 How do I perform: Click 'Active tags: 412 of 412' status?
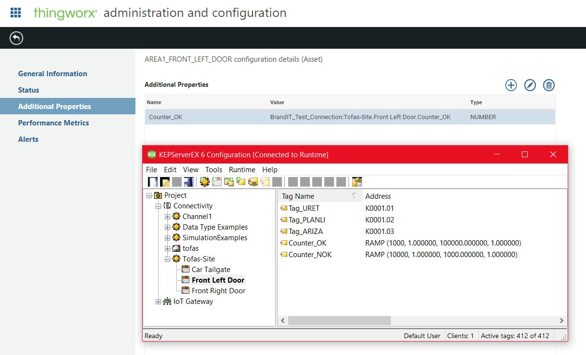(x=515, y=336)
